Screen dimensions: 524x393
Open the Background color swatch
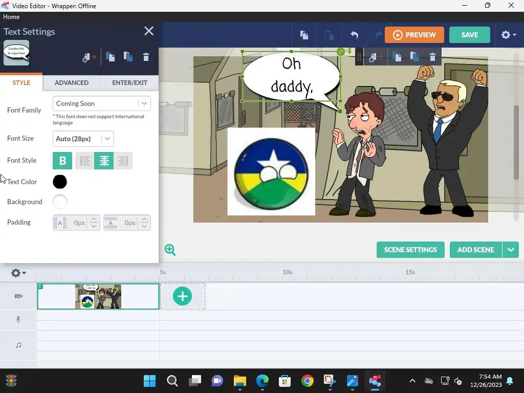click(60, 202)
